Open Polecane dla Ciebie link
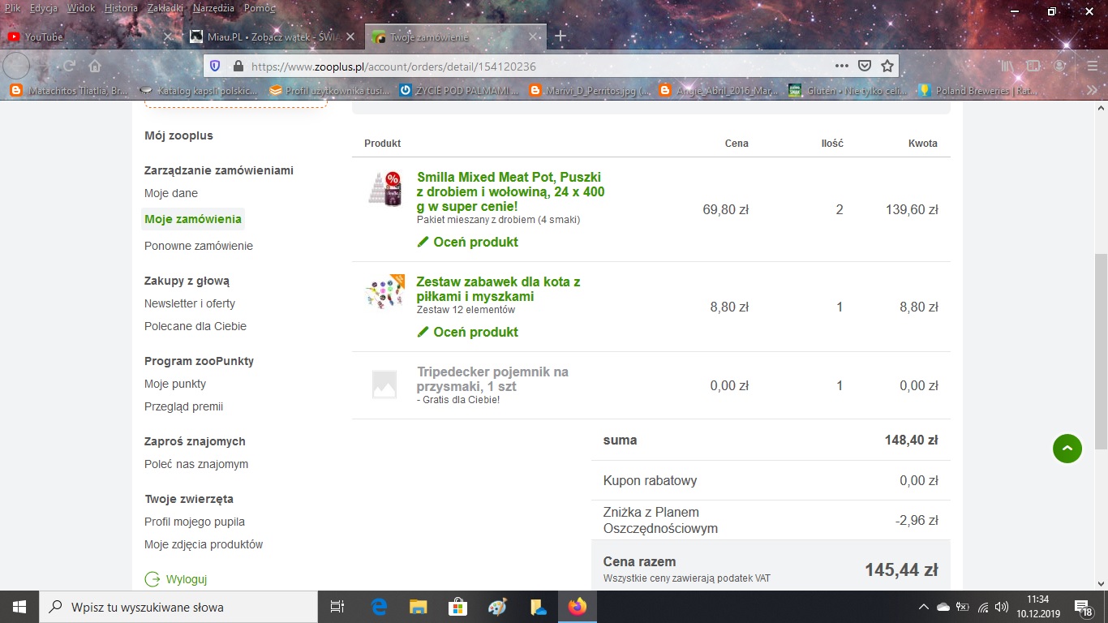The image size is (1108, 623). (x=195, y=326)
